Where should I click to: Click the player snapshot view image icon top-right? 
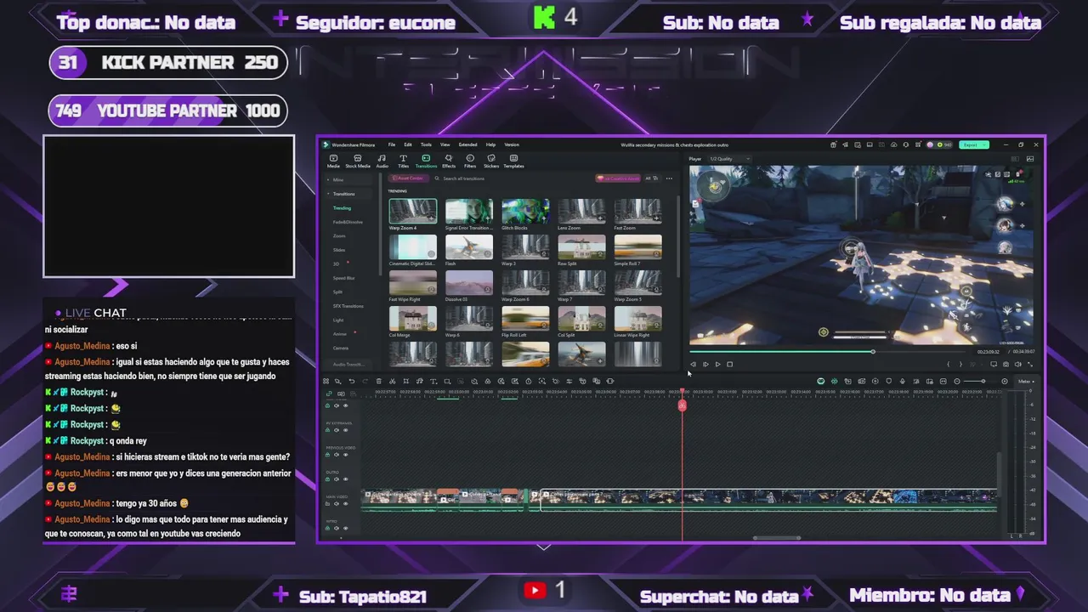[x=1030, y=159]
